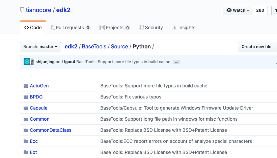Open Windows Firmware Update Driver commit message
Viewport: 277px width, 158px height.
[177, 108]
